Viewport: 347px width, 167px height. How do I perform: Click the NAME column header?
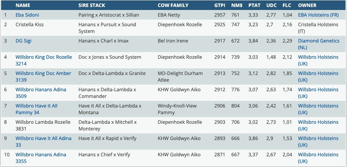tap(23, 6)
